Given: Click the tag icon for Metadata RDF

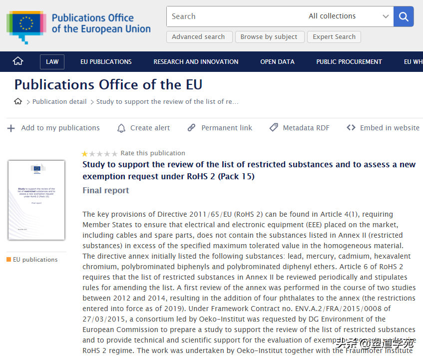Looking at the screenshot, I should point(274,128).
